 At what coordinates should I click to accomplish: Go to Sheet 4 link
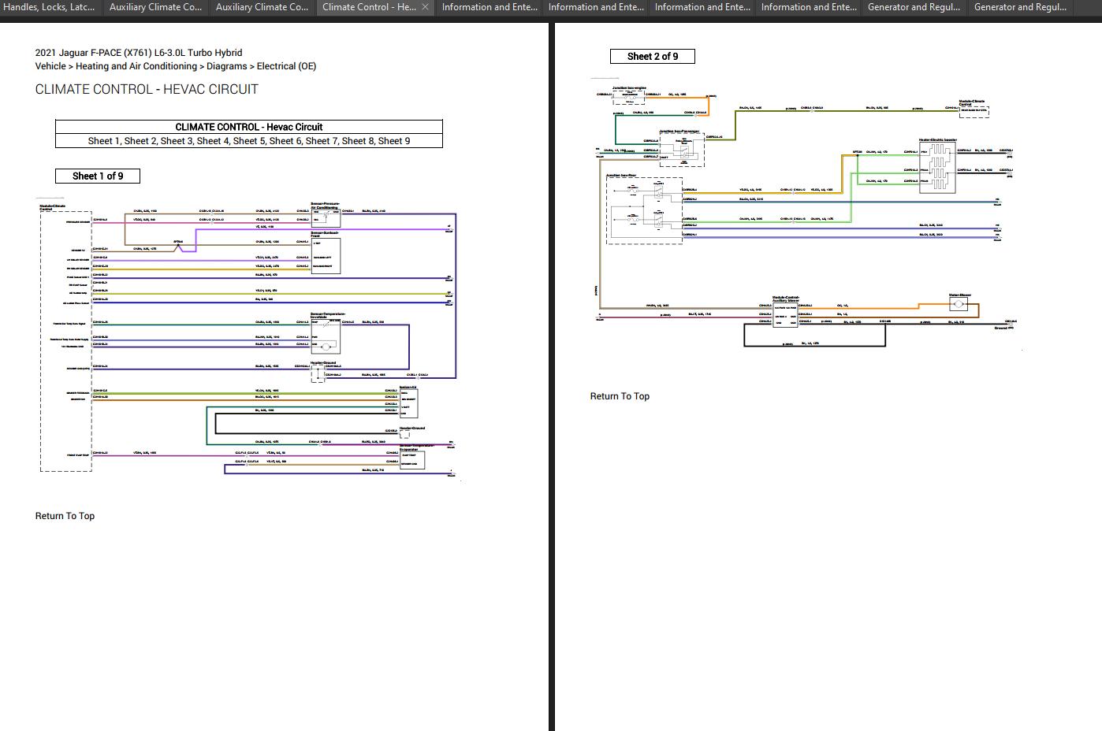click(213, 141)
